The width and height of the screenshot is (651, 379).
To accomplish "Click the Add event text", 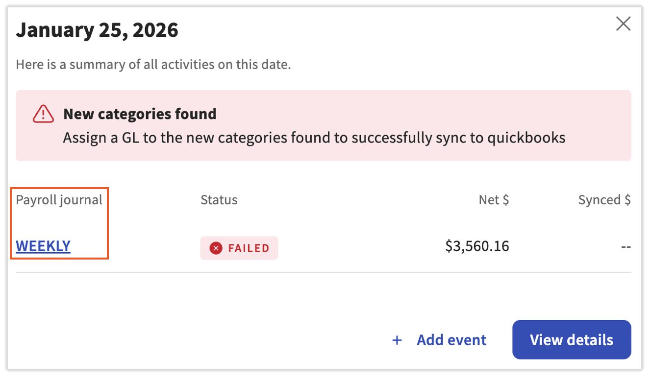I will pos(451,340).
